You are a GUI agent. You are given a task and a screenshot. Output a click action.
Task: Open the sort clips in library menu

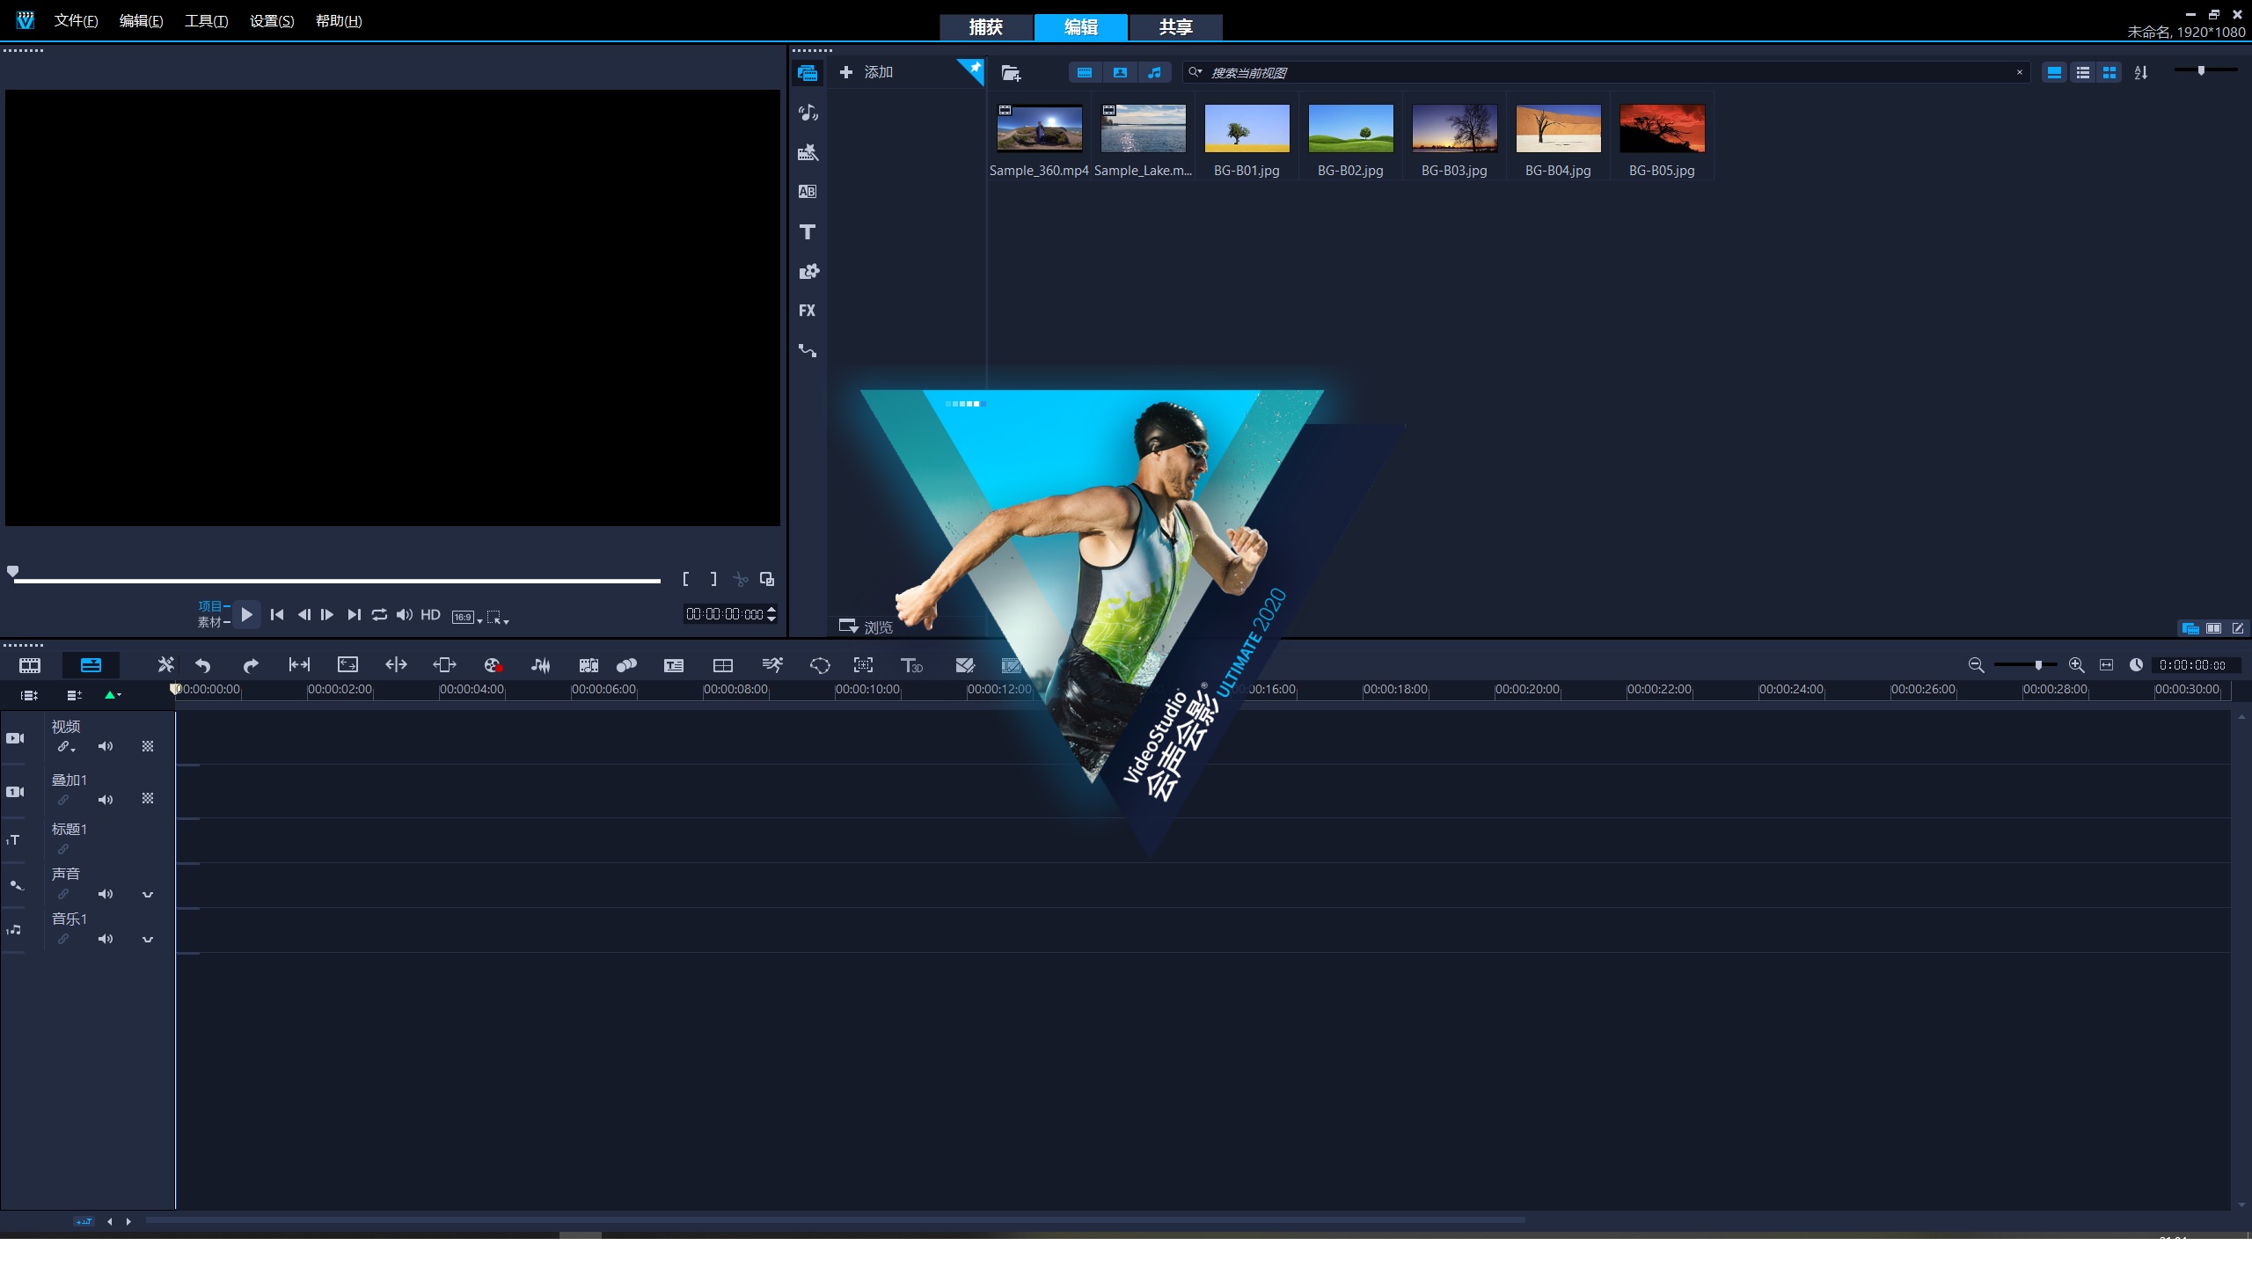[x=2141, y=73]
